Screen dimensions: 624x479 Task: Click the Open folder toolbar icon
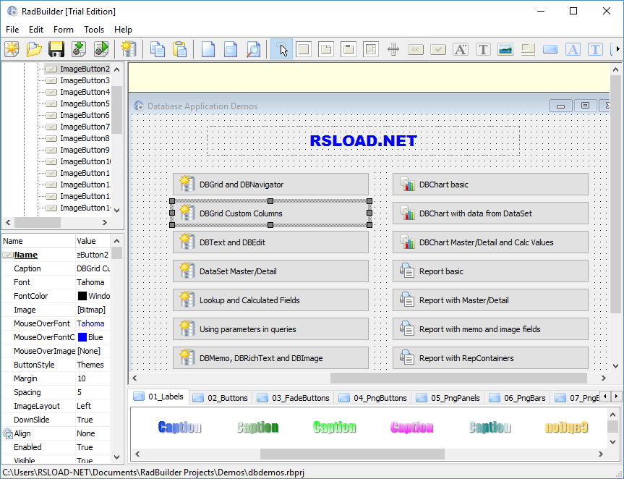[34, 49]
